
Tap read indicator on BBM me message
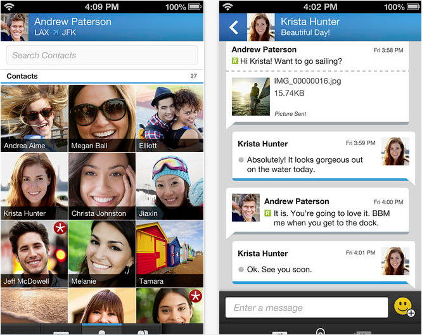tap(267, 213)
